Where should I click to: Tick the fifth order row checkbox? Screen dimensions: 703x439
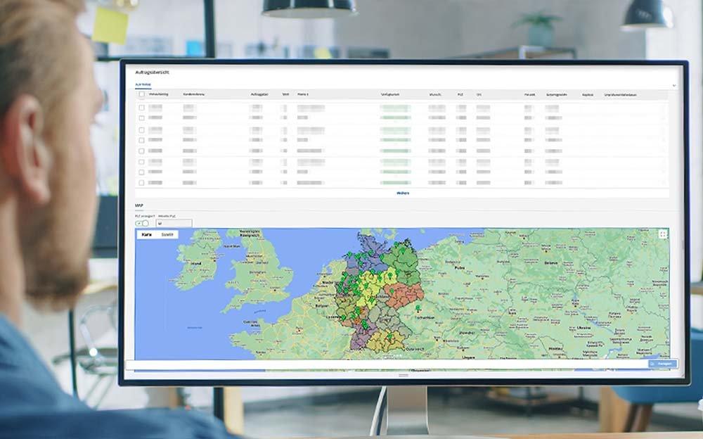click(x=142, y=151)
